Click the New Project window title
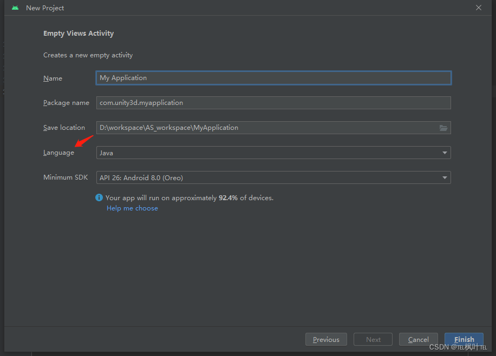The width and height of the screenshot is (496, 356). 45,8
